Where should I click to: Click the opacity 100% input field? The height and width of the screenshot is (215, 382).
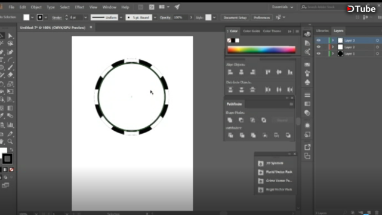click(x=180, y=17)
